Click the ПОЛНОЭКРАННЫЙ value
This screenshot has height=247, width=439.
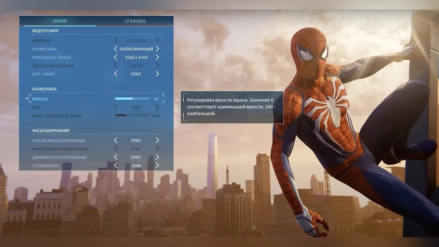click(x=136, y=49)
